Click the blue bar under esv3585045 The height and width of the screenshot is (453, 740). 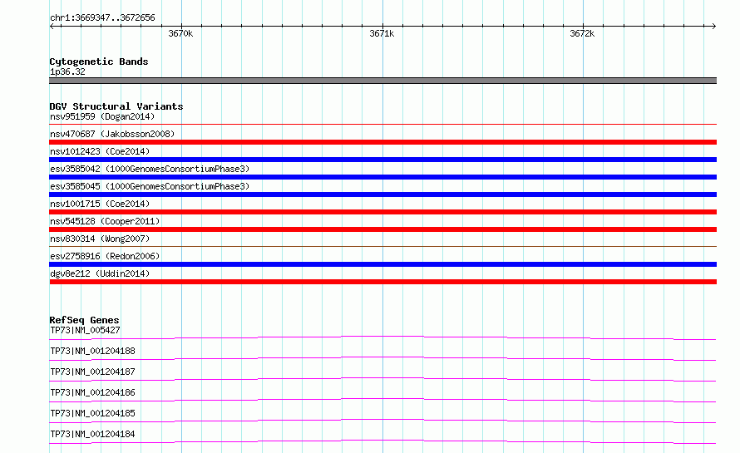[x=382, y=194]
